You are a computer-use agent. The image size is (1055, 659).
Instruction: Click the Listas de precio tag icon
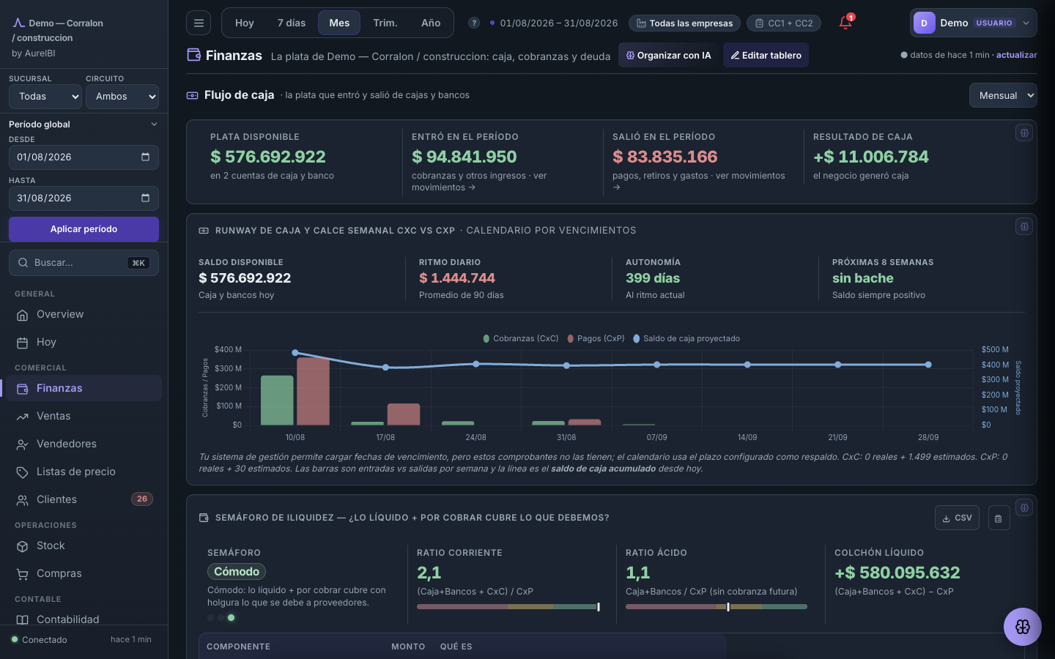pos(23,472)
